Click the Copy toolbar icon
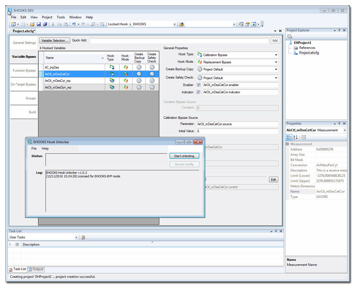 pyautogui.click(x=59, y=24)
